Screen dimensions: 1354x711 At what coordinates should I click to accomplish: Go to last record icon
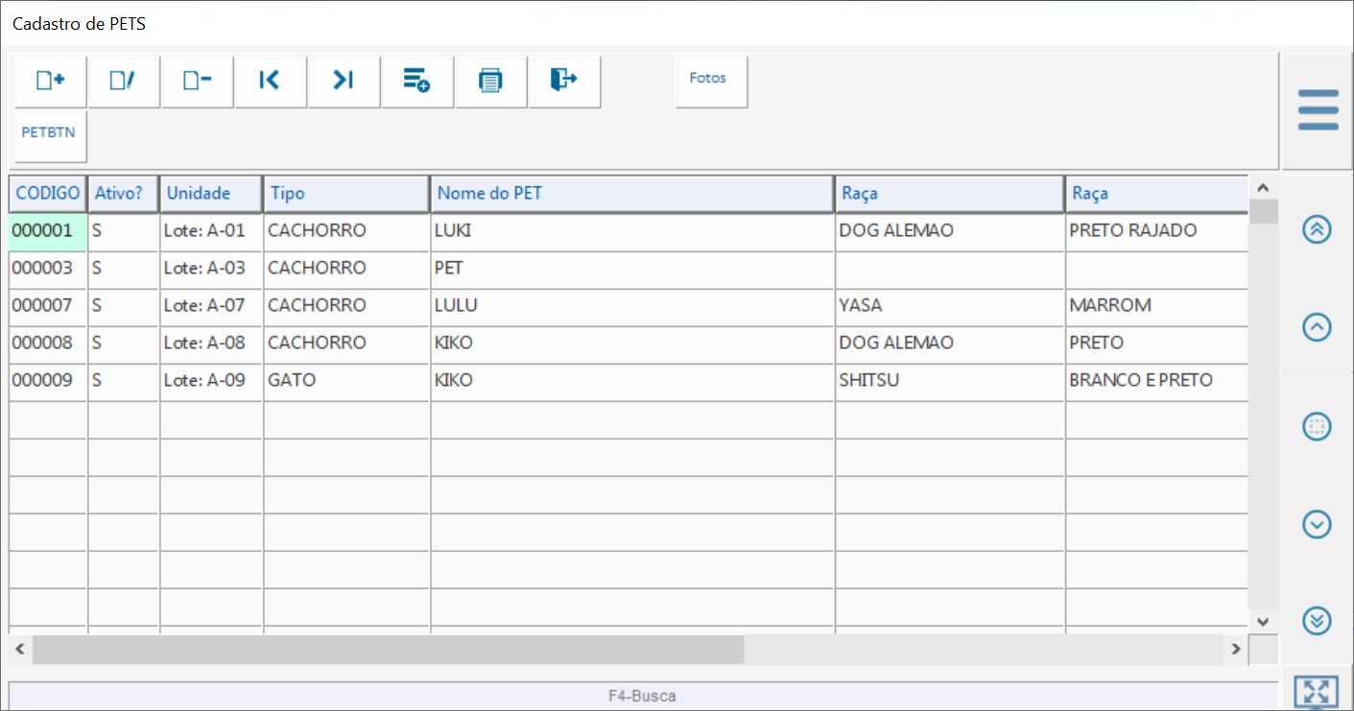pyautogui.click(x=344, y=82)
